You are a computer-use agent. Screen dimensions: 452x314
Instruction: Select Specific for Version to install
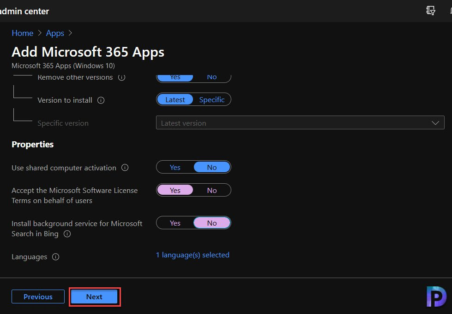pos(212,99)
